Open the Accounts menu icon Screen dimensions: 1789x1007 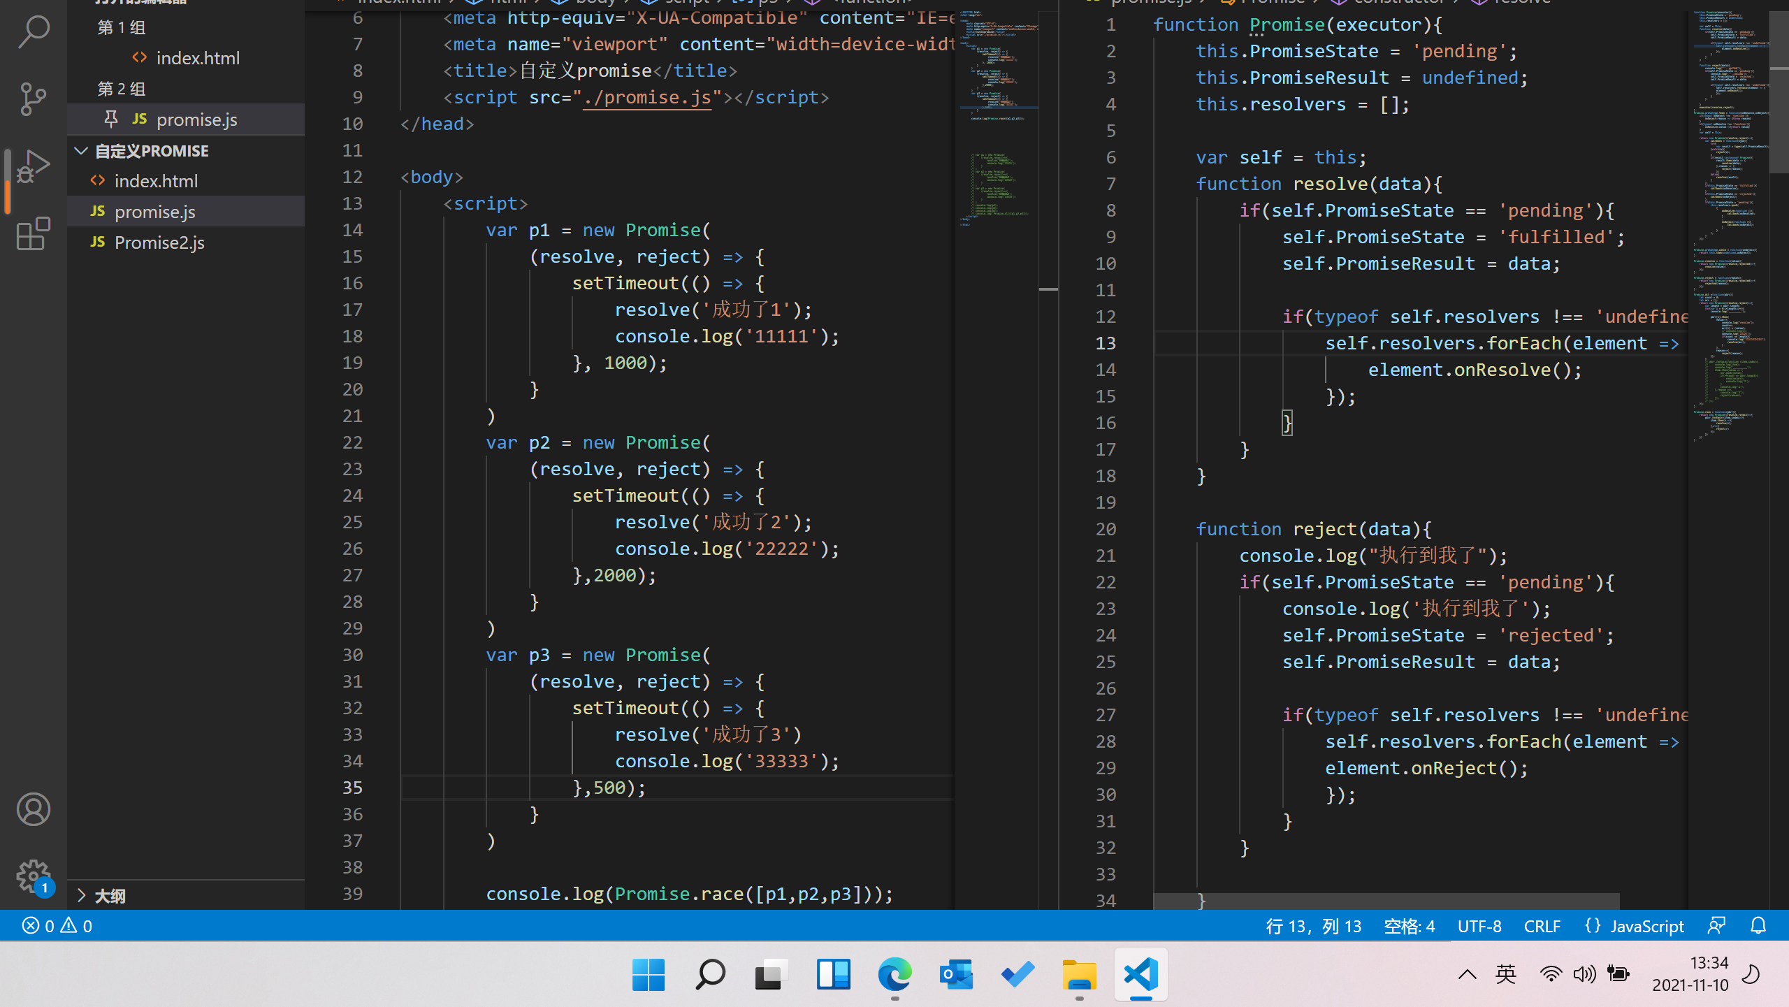click(x=33, y=809)
